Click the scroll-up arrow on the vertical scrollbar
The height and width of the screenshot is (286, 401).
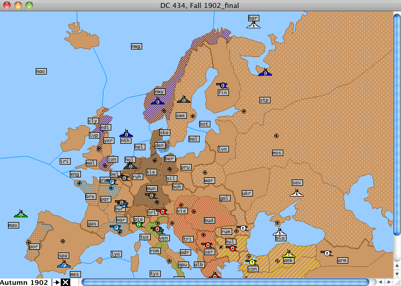pyautogui.click(x=397, y=266)
